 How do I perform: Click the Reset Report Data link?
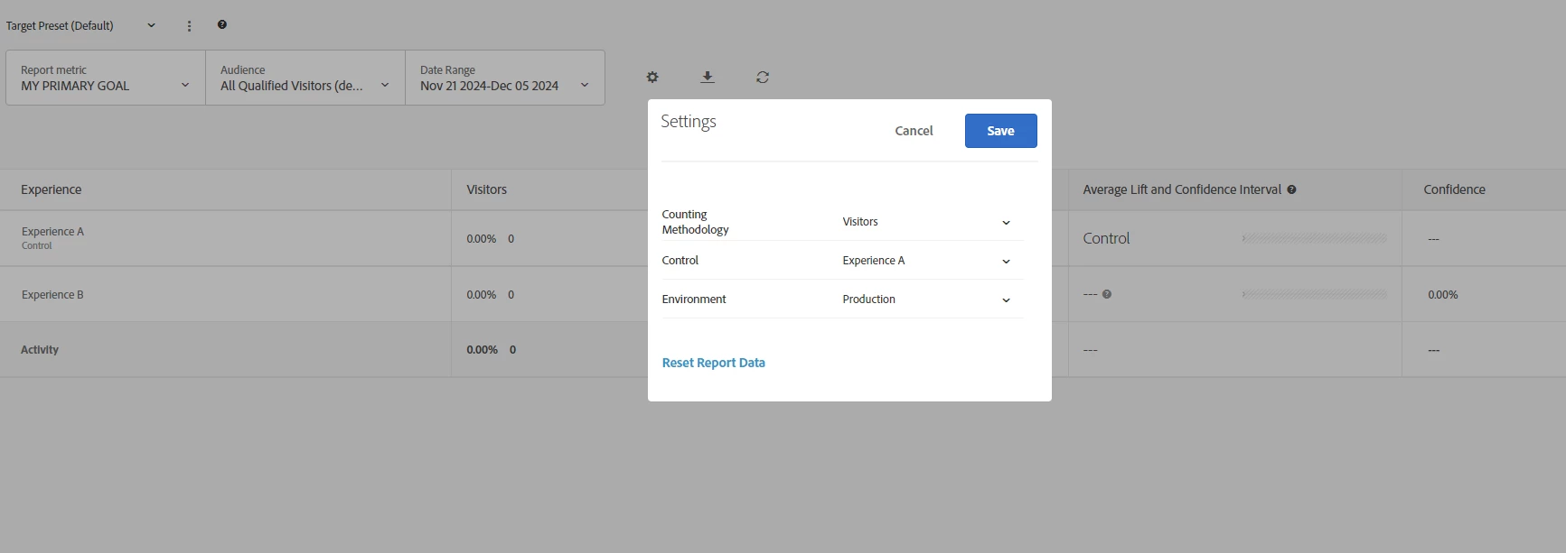click(713, 363)
